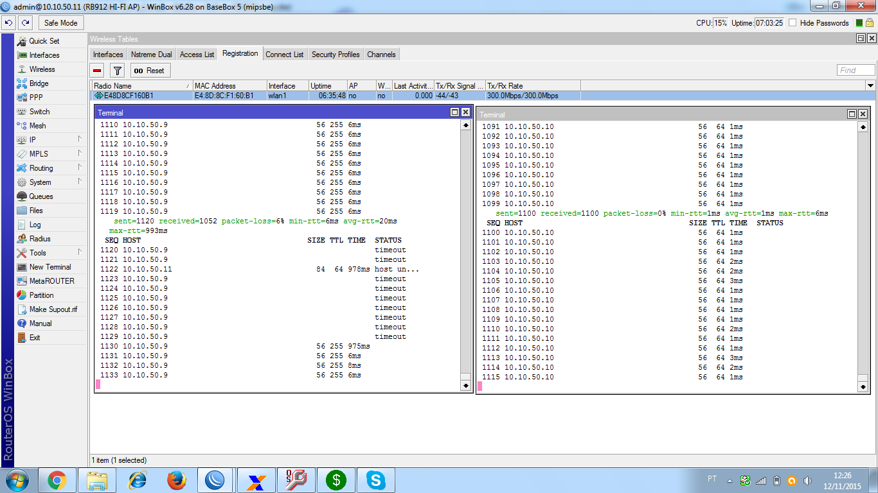Image resolution: width=878 pixels, height=493 pixels.
Task: Click the Reset counters button
Action: (x=150, y=71)
